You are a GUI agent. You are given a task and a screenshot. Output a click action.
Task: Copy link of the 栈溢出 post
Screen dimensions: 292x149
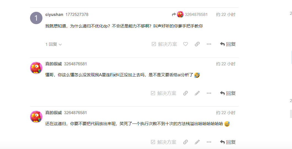tap(185, 142)
